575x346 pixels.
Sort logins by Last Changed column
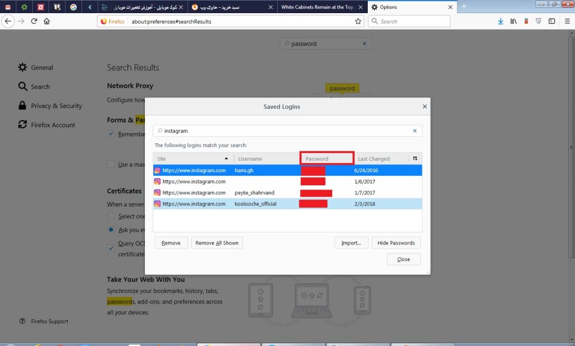[380, 159]
